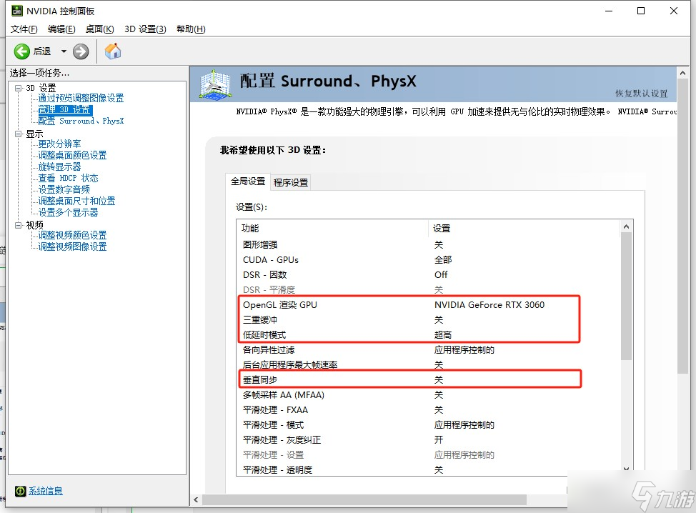The height and width of the screenshot is (513, 696).
Task: Minimize the NVIDIA 控制面板 window
Action: pyautogui.click(x=609, y=11)
